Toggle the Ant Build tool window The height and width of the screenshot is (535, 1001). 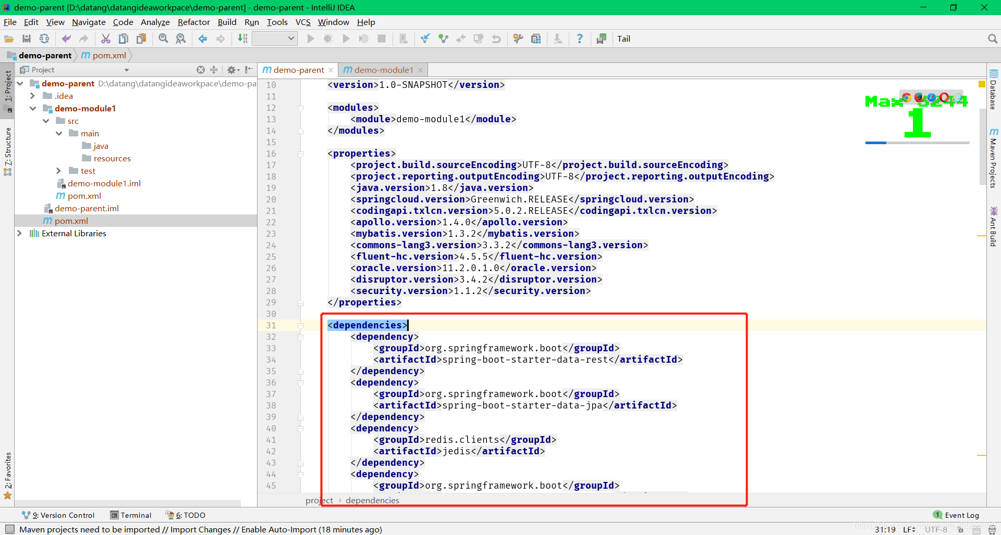994,226
